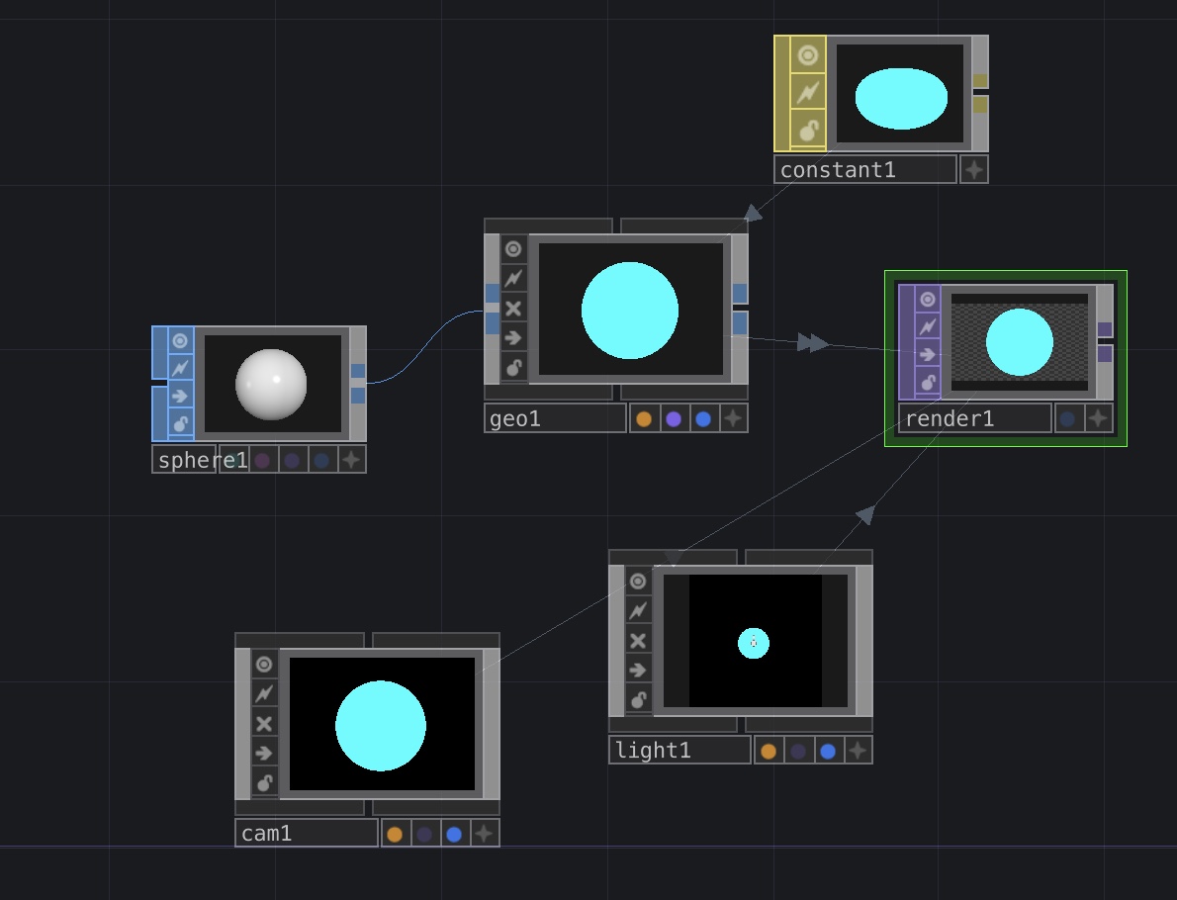Click the star button under light1
The height and width of the screenshot is (900, 1177).
tap(858, 751)
